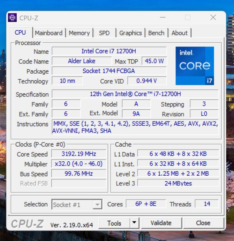Click the Level 3 value '24 MBytes'
The image size is (234, 241).
(x=178, y=183)
